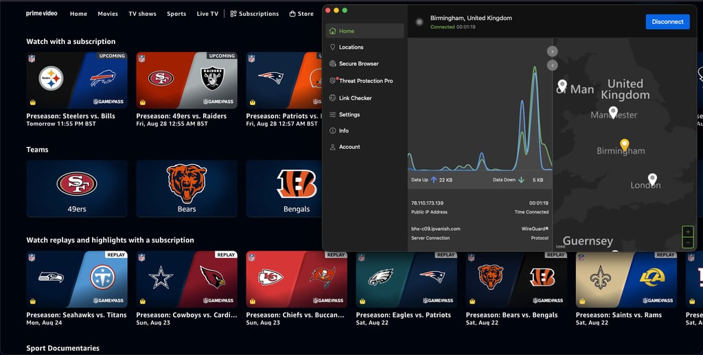
Task: Open Seahawks vs. Titans replay thumbnail
Action: (77, 279)
